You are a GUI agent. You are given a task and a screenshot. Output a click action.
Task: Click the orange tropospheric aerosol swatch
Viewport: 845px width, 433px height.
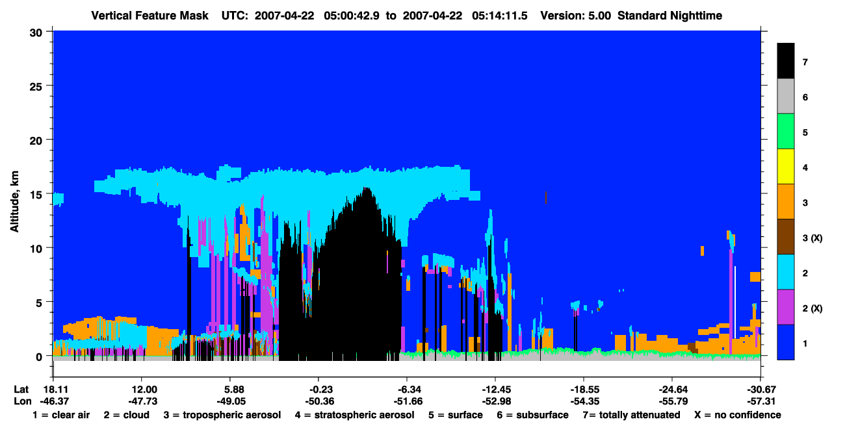(786, 202)
